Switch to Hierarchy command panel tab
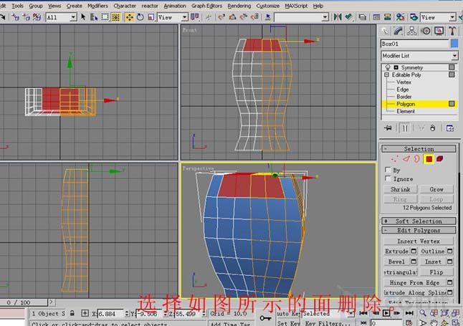463x326 pixels. click(411, 31)
